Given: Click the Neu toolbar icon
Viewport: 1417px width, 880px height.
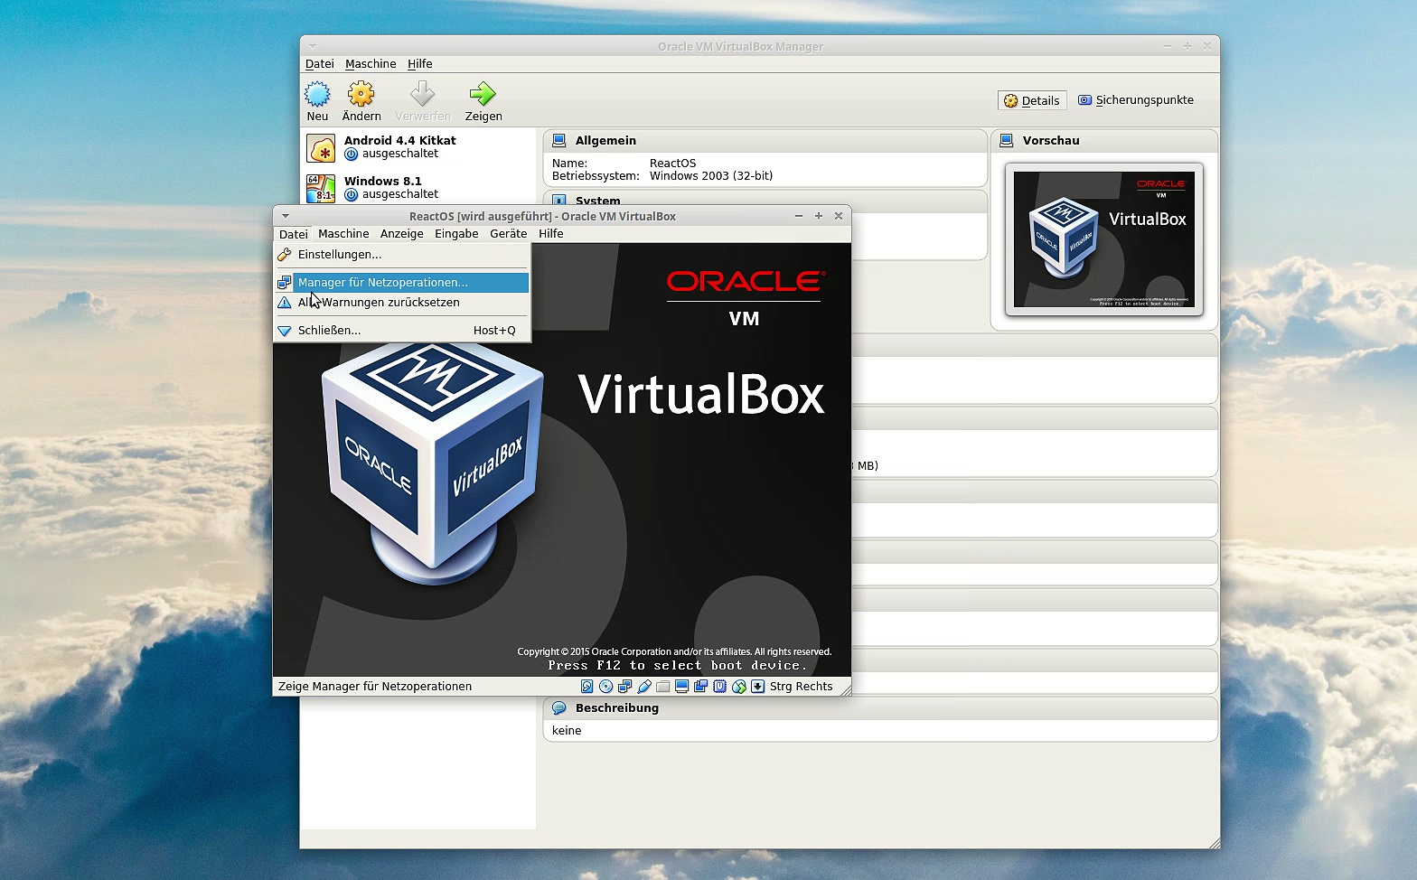Looking at the screenshot, I should tap(317, 95).
